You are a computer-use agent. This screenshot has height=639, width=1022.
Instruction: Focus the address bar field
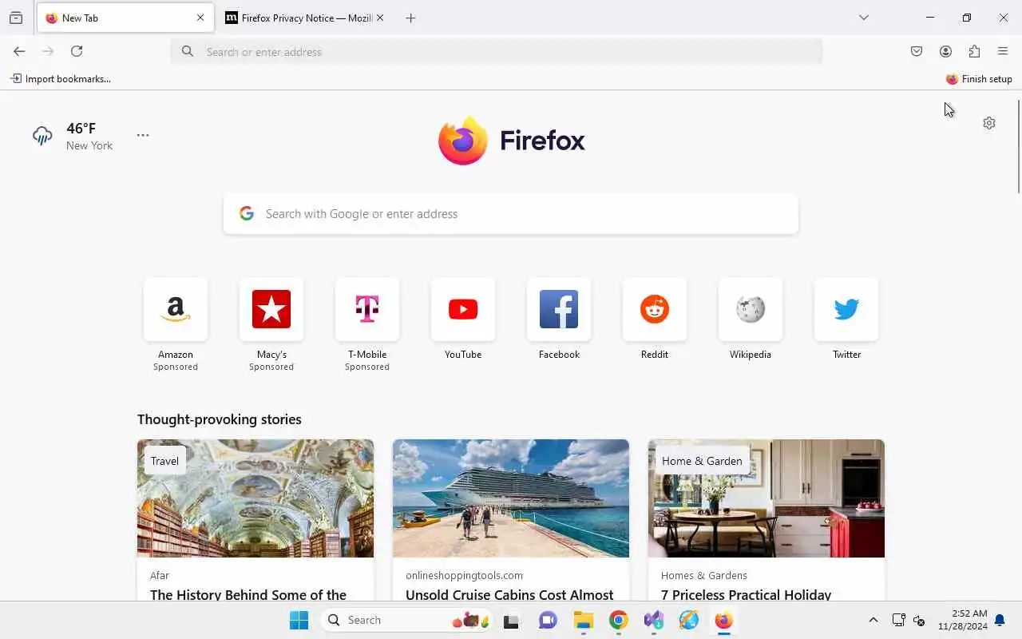click(497, 52)
